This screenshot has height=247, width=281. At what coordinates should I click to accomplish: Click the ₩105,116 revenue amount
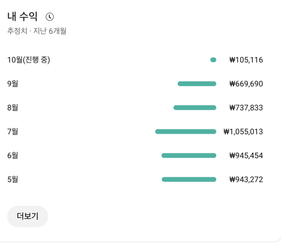tap(246, 60)
